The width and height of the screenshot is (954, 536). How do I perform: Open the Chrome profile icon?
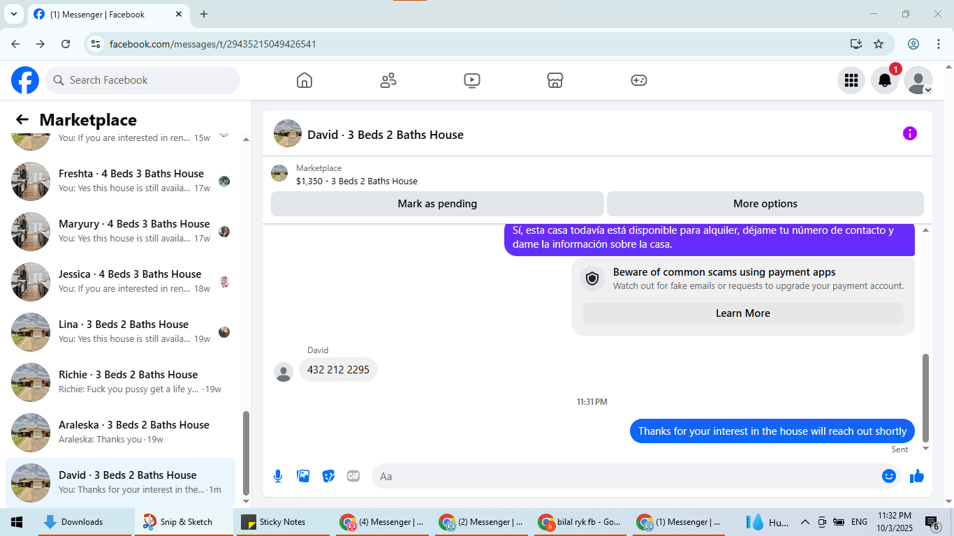click(913, 44)
